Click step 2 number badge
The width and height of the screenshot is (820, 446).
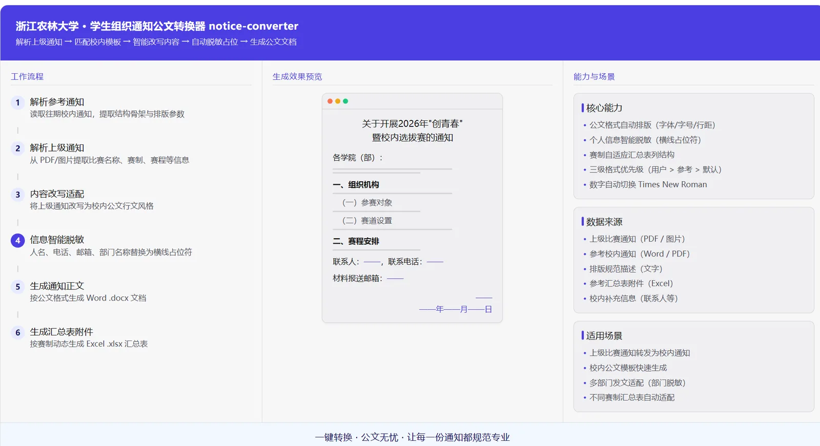pyautogui.click(x=17, y=148)
